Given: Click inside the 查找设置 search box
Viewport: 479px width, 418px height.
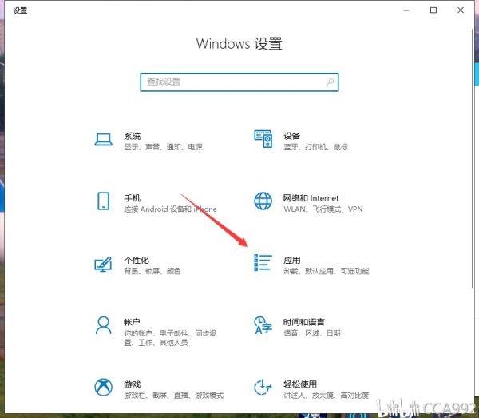Looking at the screenshot, I should point(239,82).
